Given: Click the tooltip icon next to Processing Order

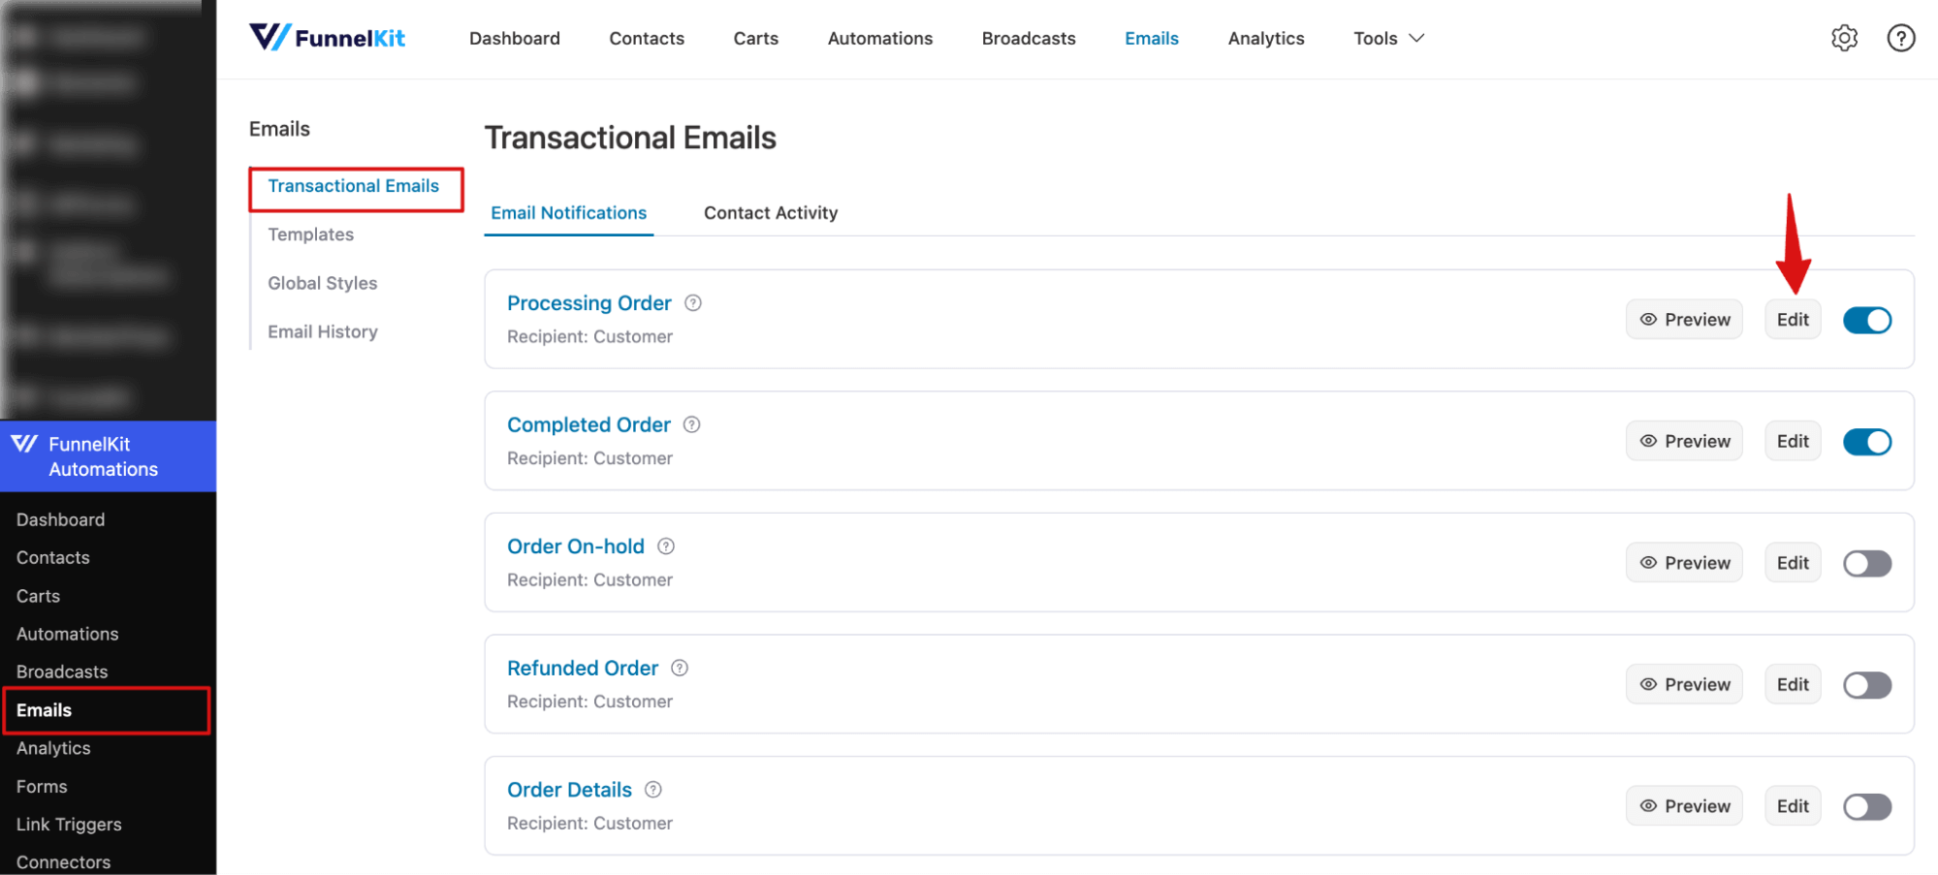Looking at the screenshot, I should click(x=692, y=302).
